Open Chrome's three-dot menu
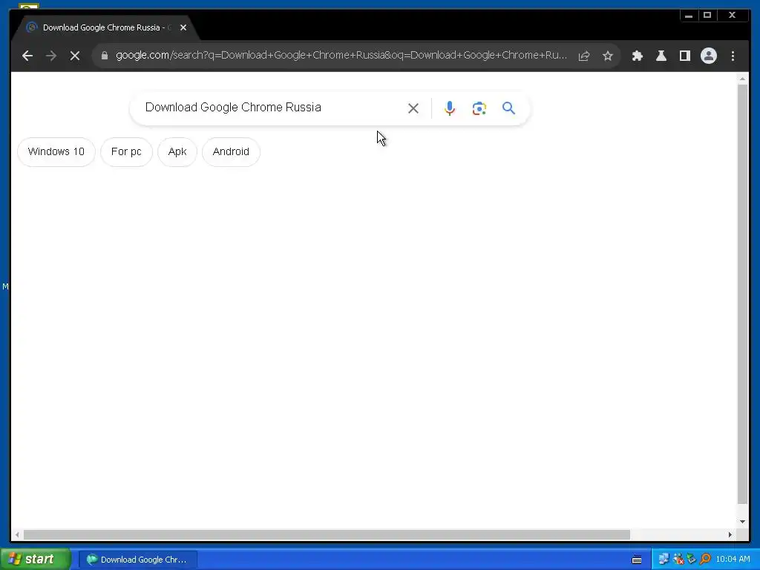The height and width of the screenshot is (570, 760). click(x=733, y=56)
